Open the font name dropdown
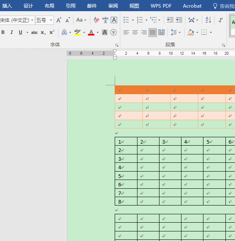 32,20
